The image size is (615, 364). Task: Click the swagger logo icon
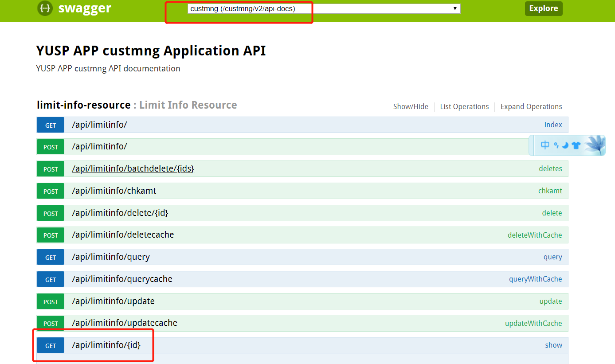click(x=45, y=8)
